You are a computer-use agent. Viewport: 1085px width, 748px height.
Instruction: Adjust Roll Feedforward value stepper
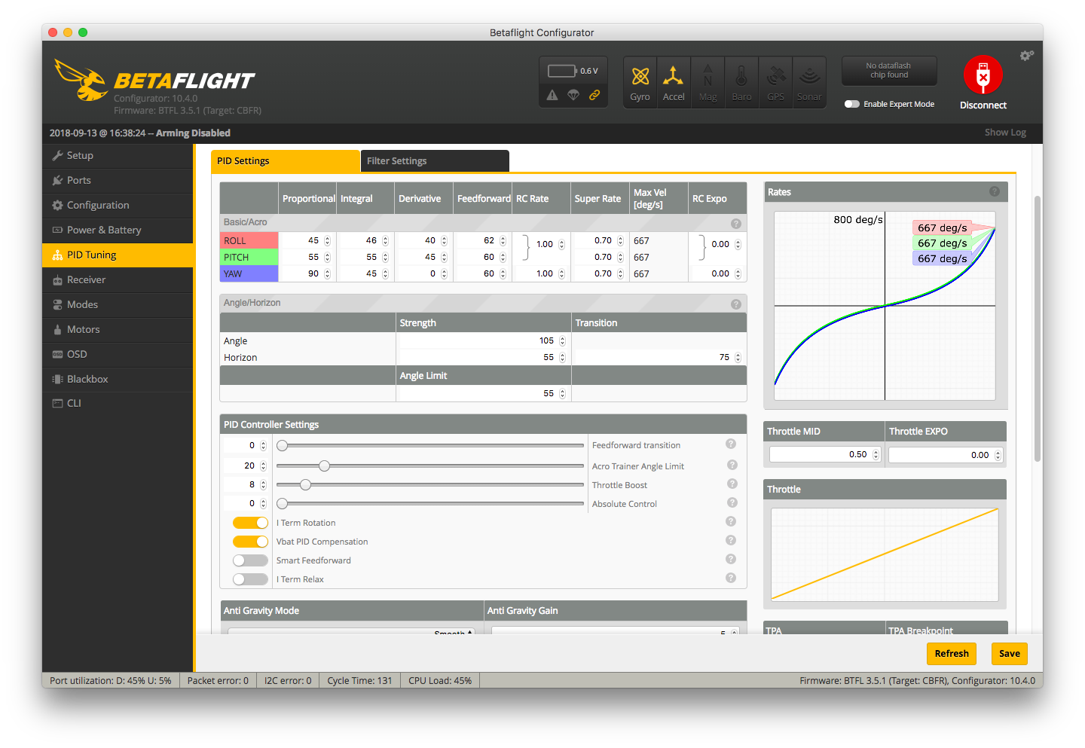[x=503, y=241]
